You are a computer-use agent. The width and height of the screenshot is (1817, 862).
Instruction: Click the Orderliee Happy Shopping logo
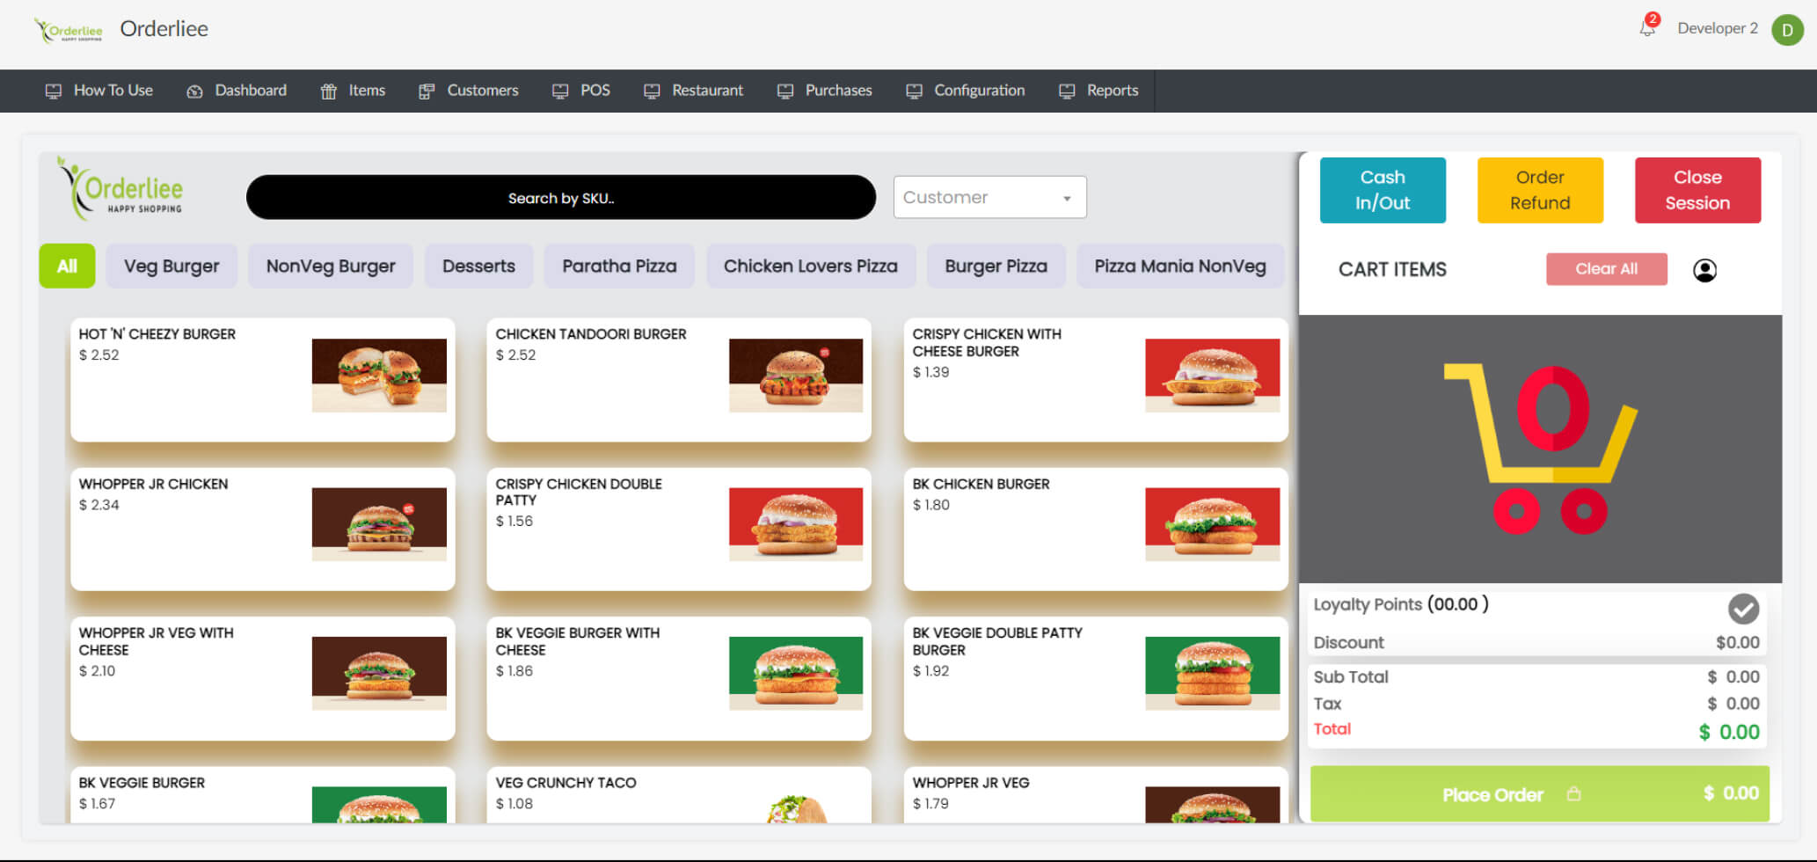coord(119,188)
